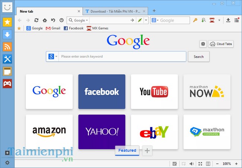Open the YAHOO! quick dial tile
Screen dimensions: 242x168
[x=102, y=132]
